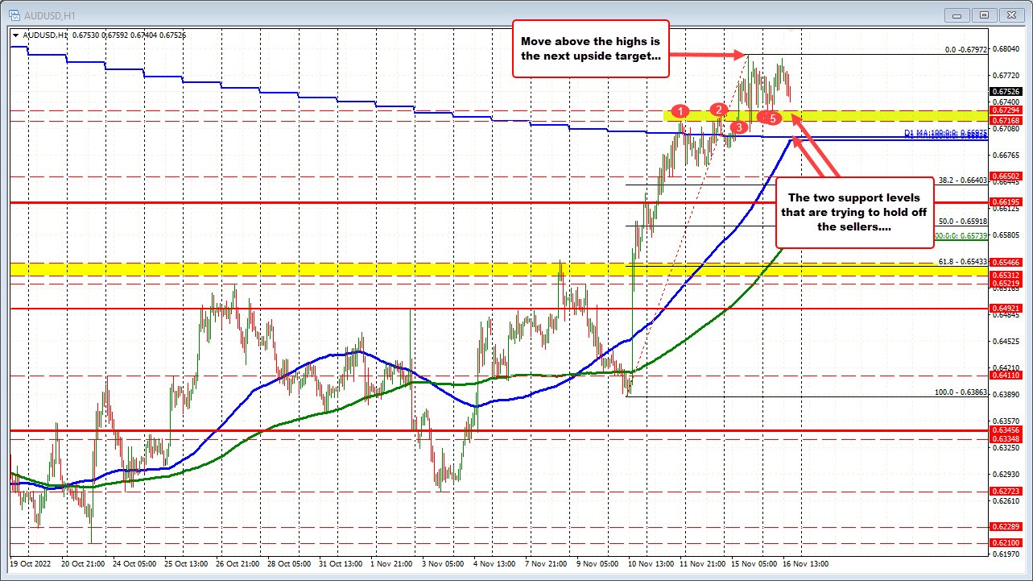Click the chart window icon in title bar
This screenshot has width=1033, height=581.
pyautogui.click(x=14, y=14)
